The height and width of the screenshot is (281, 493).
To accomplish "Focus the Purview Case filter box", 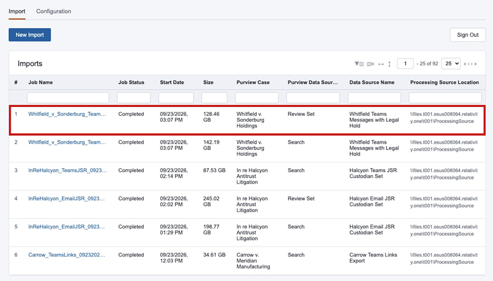I will (257, 98).
